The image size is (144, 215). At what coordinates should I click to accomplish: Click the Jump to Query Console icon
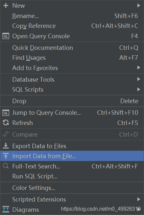6,113
